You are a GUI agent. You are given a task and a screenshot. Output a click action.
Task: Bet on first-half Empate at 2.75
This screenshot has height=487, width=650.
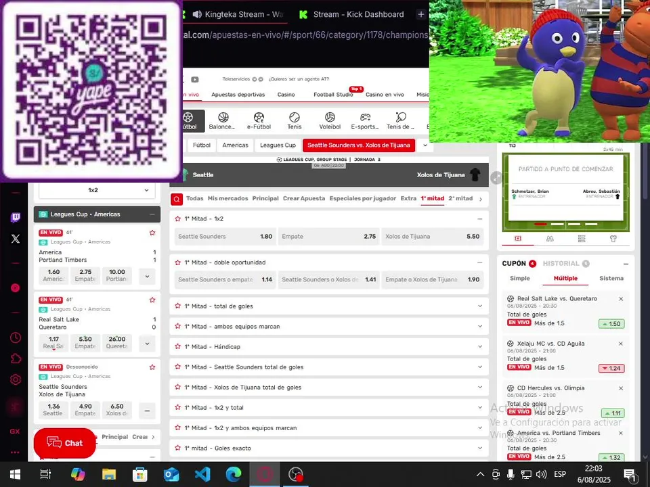pos(329,237)
